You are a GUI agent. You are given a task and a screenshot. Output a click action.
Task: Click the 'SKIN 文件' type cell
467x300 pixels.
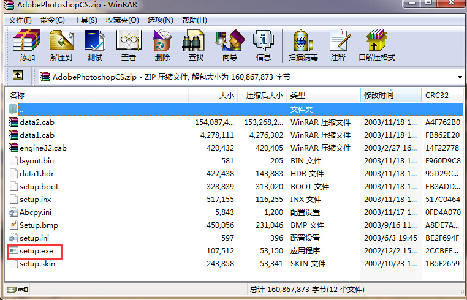coord(308,264)
